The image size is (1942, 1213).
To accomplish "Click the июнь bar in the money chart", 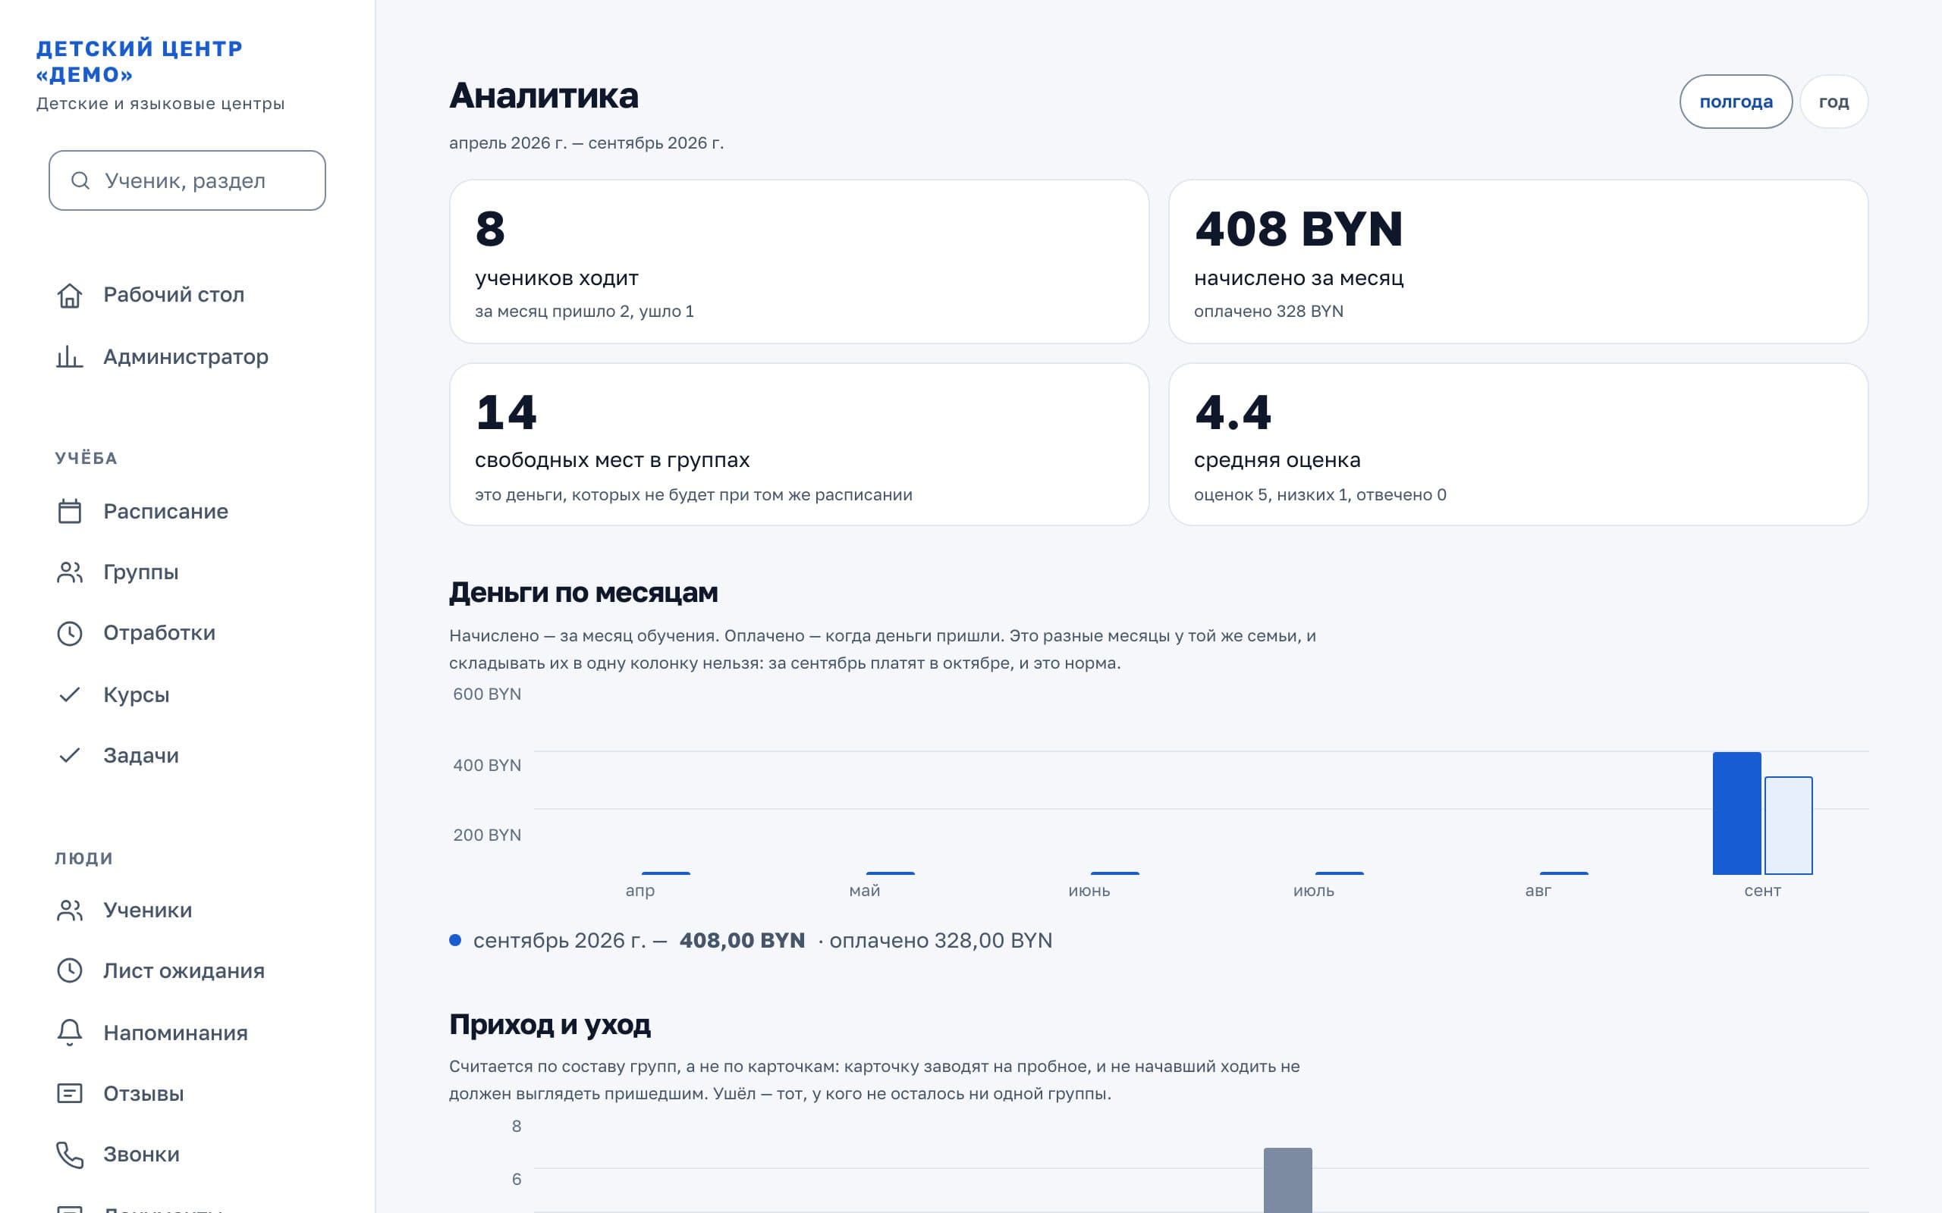I will pos(1114,873).
